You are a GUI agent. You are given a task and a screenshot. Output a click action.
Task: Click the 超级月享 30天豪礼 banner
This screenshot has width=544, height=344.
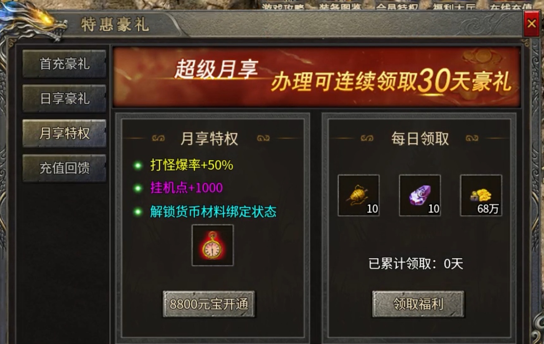point(317,77)
